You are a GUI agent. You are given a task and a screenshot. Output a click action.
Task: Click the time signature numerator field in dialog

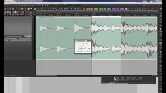[84, 44]
